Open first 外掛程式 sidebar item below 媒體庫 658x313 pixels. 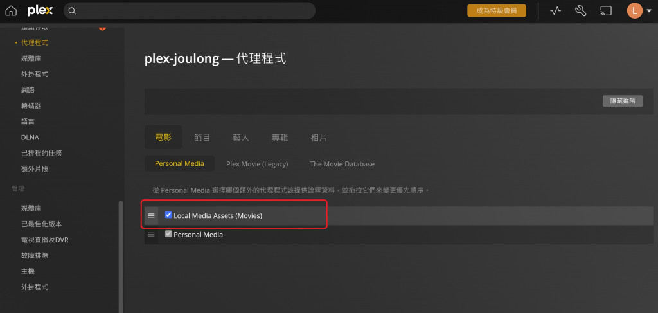pos(35,75)
